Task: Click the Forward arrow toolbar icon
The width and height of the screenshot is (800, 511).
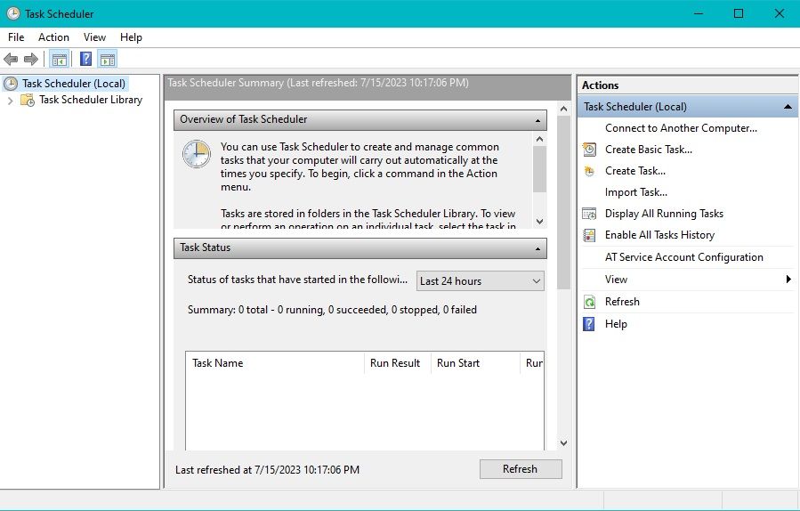Action: click(x=31, y=60)
